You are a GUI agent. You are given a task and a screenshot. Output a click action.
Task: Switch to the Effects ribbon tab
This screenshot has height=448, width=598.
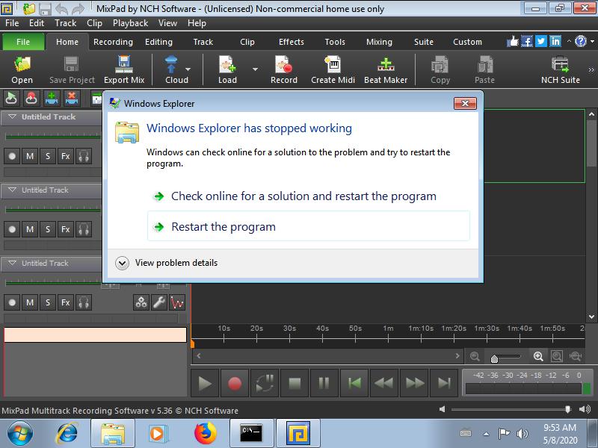pos(292,42)
